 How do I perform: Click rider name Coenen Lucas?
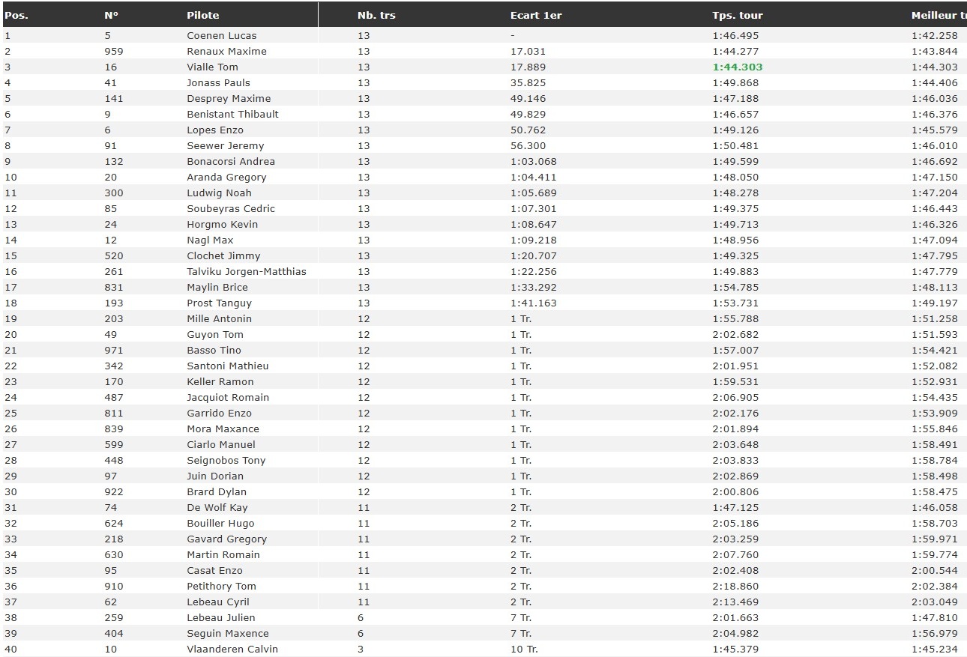point(222,36)
